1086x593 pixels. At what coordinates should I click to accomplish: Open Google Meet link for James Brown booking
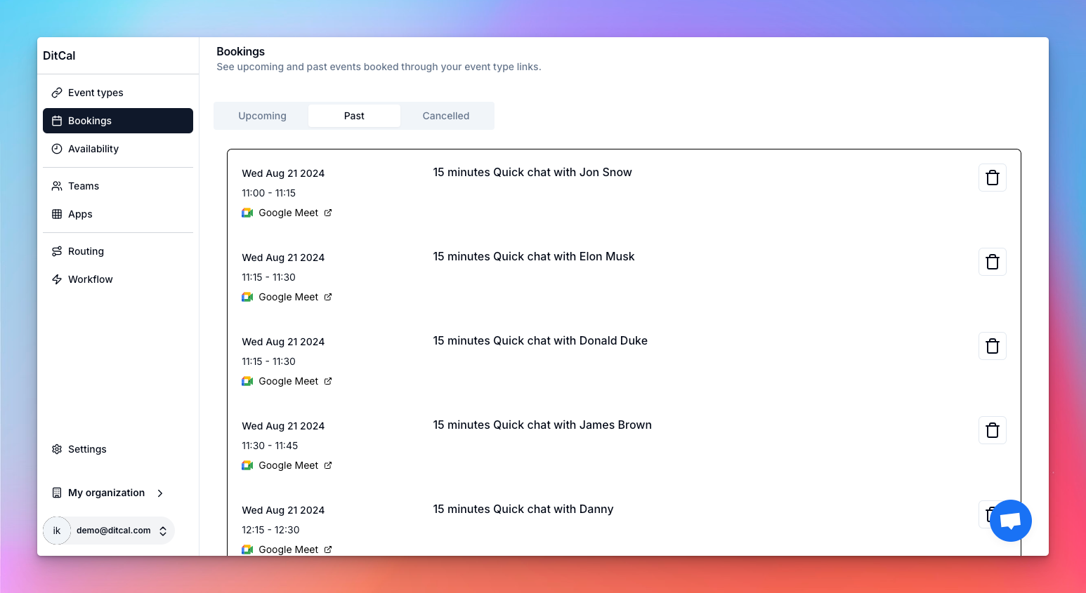pyautogui.click(x=288, y=465)
